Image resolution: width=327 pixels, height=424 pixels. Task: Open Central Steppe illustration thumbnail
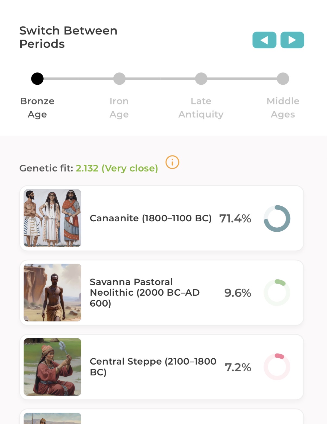tap(52, 367)
